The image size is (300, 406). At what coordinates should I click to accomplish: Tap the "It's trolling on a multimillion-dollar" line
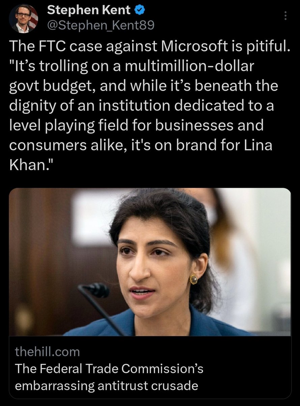pos(131,66)
